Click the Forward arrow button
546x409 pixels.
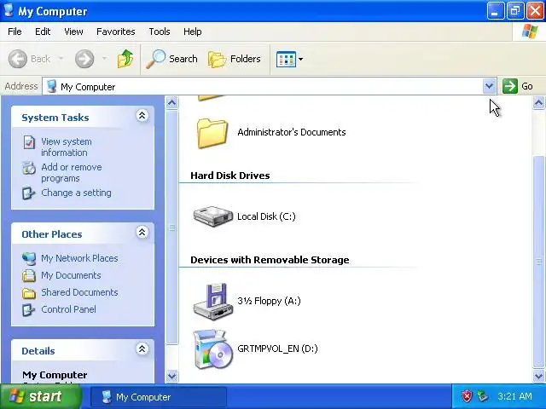84,59
